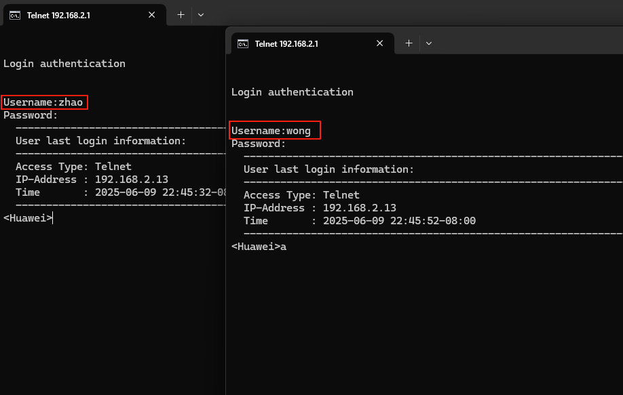The height and width of the screenshot is (395, 623).
Task: Close the Telnet tab in the front window
Action: point(380,43)
